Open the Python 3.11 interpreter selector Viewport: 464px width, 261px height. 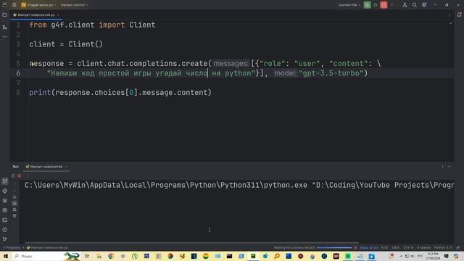[443, 248]
